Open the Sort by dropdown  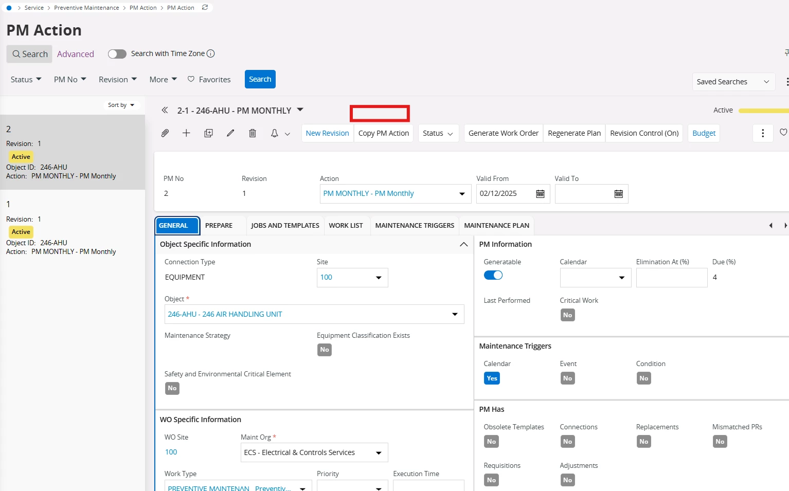point(121,105)
